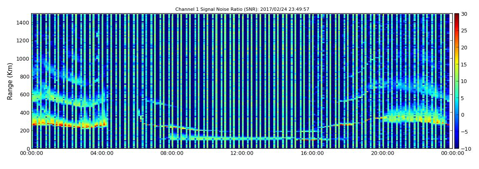
Task: Click the SNR color scale bar
Action: [457, 81]
